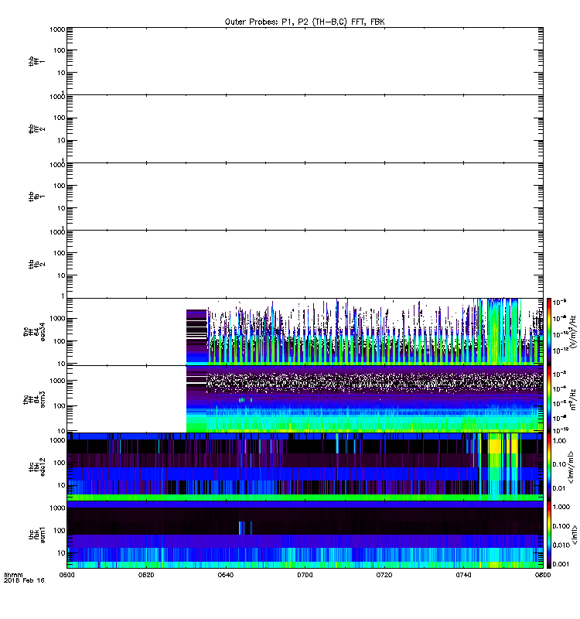Click inside the empty thb fb 1 plot panel
580x619 pixels.
(305, 197)
